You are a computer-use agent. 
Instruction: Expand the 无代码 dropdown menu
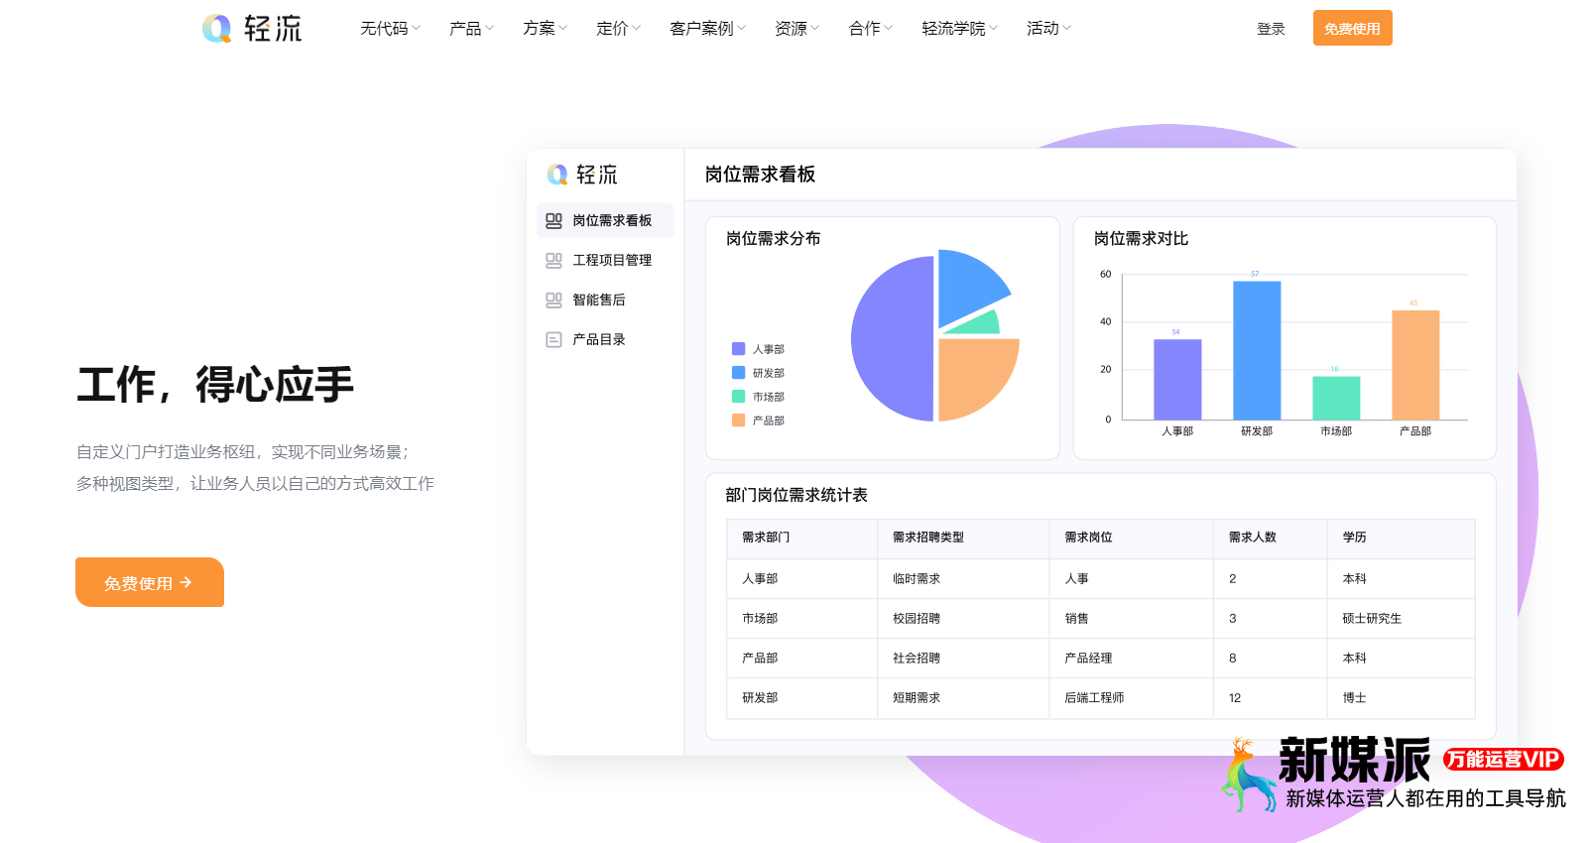390,29
